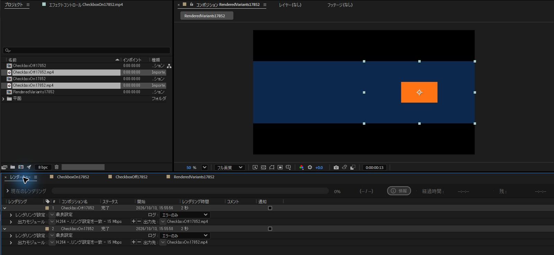Expand レンダリング設定 for CheckboxOn17852
The image size is (554, 255).
coord(11,236)
